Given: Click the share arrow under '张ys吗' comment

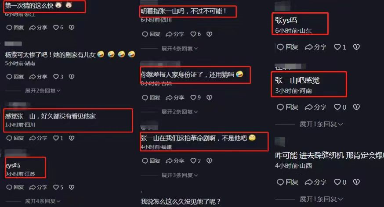Looking at the screenshot, I should point(308,47).
